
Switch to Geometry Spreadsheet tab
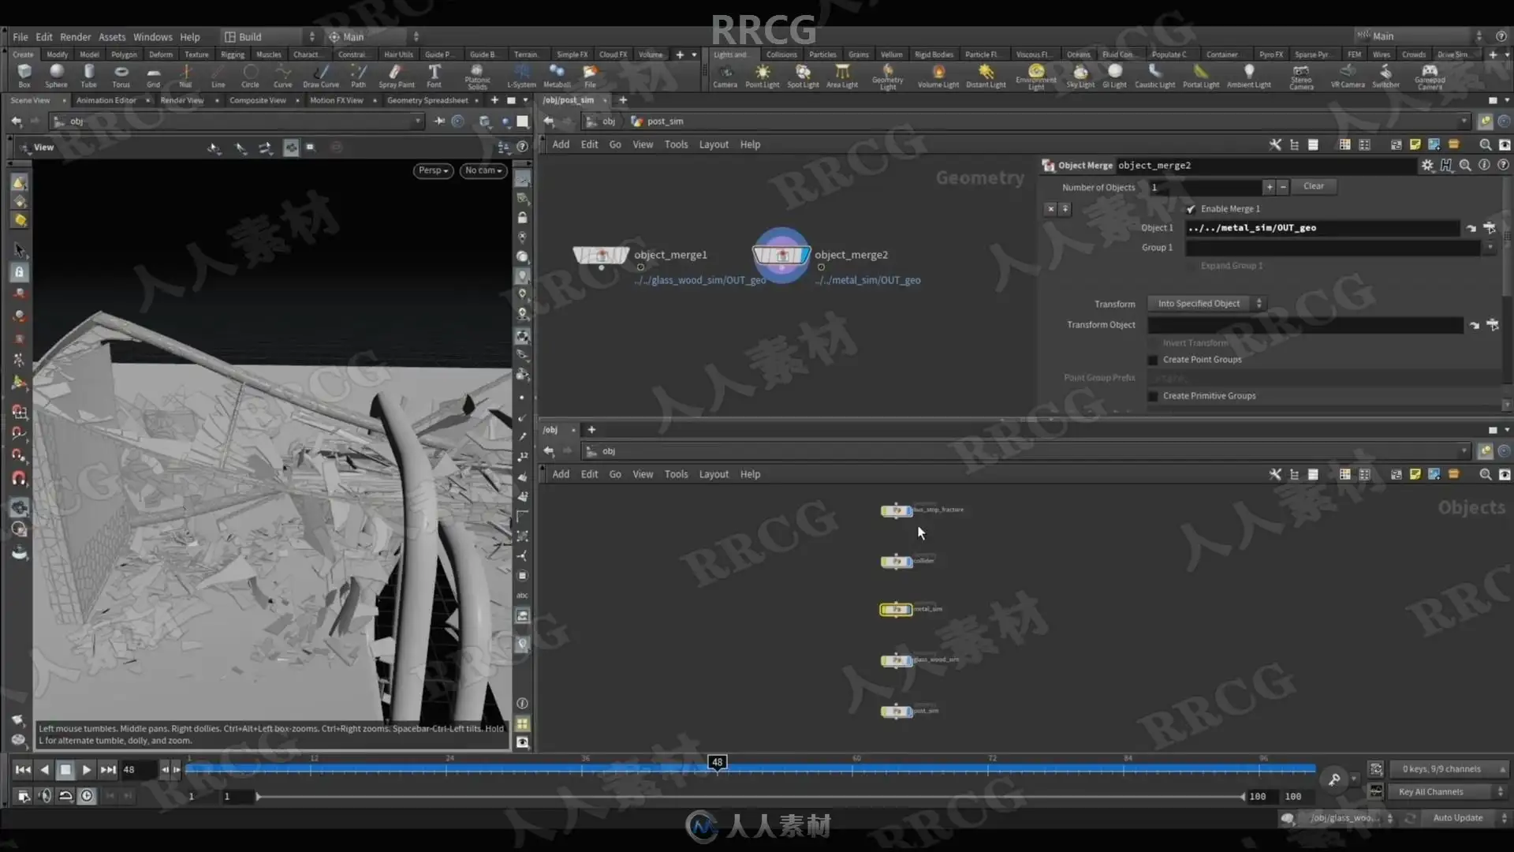pos(427,100)
